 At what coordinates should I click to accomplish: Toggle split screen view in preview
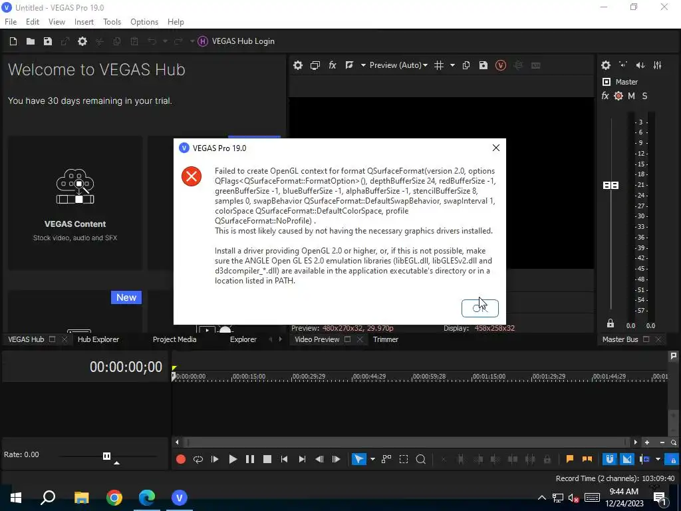click(x=349, y=65)
